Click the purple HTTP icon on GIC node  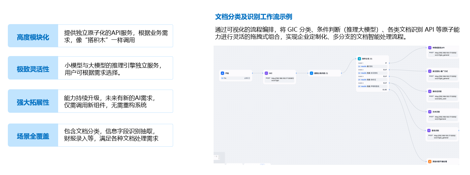tap(266, 73)
